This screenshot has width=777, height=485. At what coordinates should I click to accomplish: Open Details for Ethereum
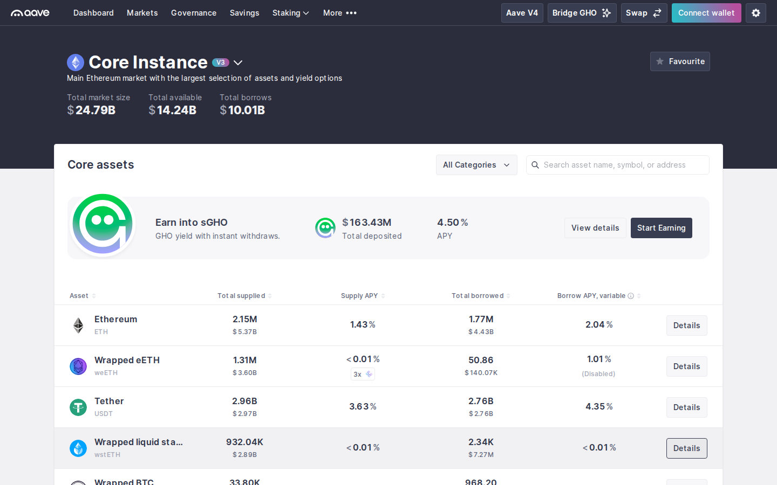[x=687, y=325]
